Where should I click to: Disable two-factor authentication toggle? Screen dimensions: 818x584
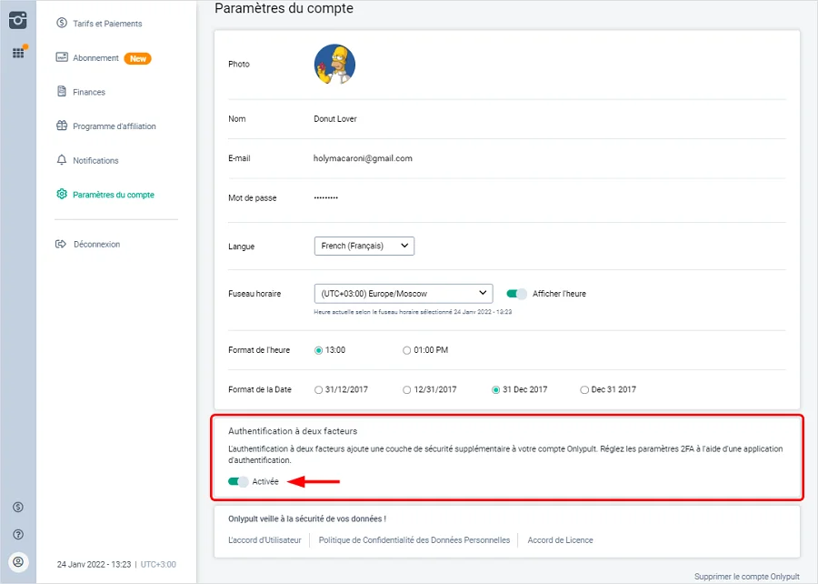tap(238, 481)
